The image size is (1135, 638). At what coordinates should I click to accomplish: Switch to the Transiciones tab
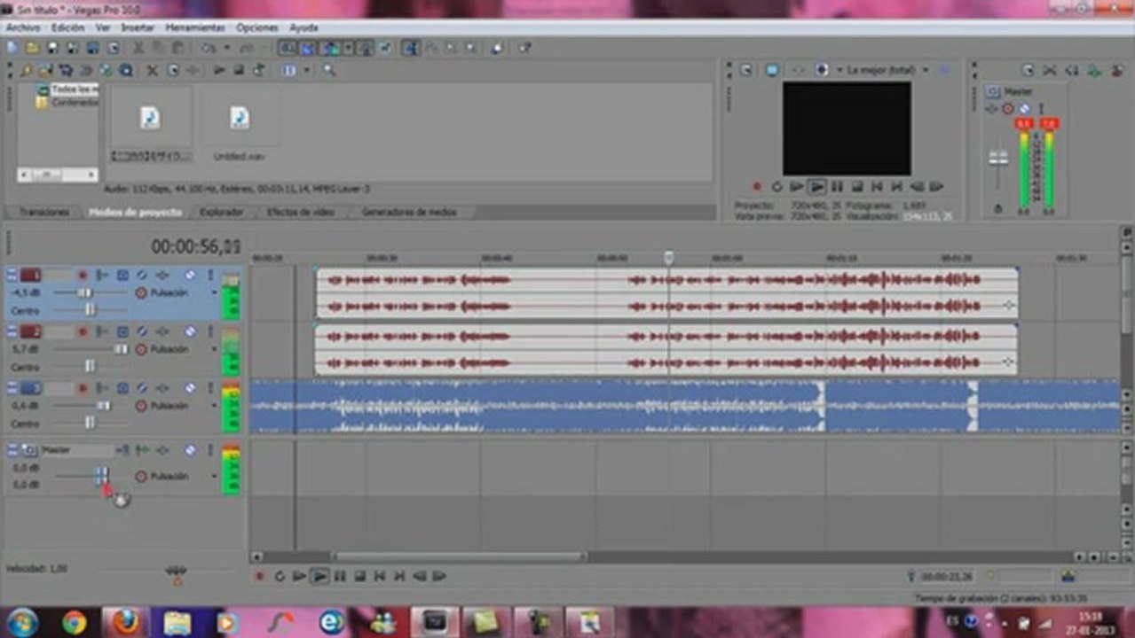pyautogui.click(x=44, y=213)
